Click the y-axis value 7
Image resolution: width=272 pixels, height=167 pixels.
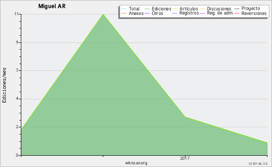pyautogui.click(x=17, y=70)
